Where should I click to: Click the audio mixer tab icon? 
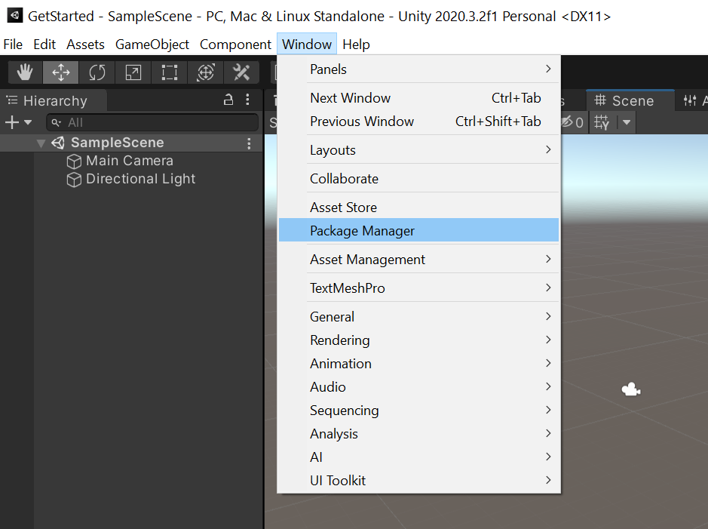tap(689, 100)
